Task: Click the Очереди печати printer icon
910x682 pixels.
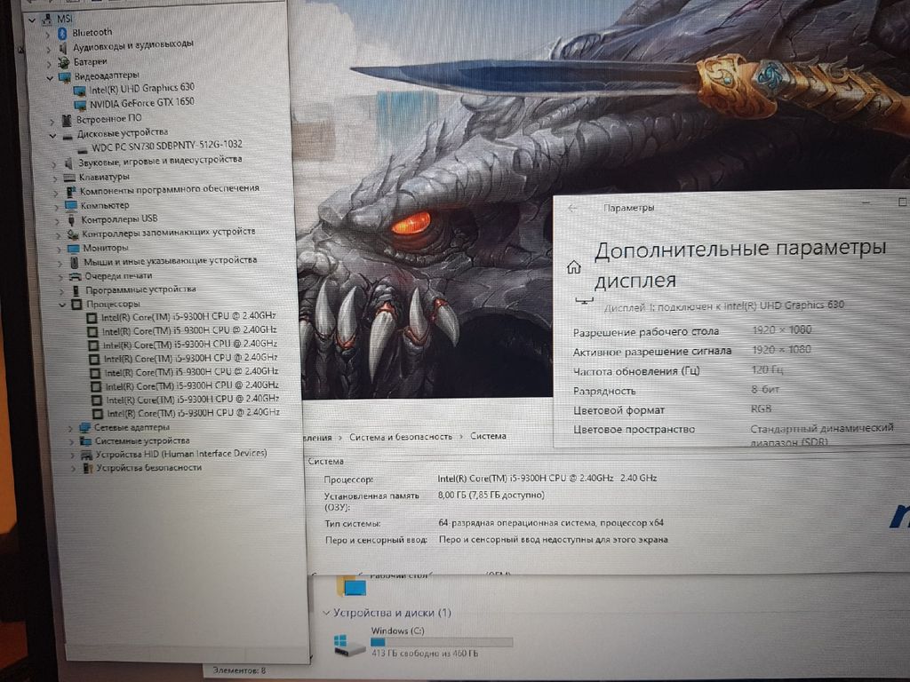Action: [x=75, y=276]
